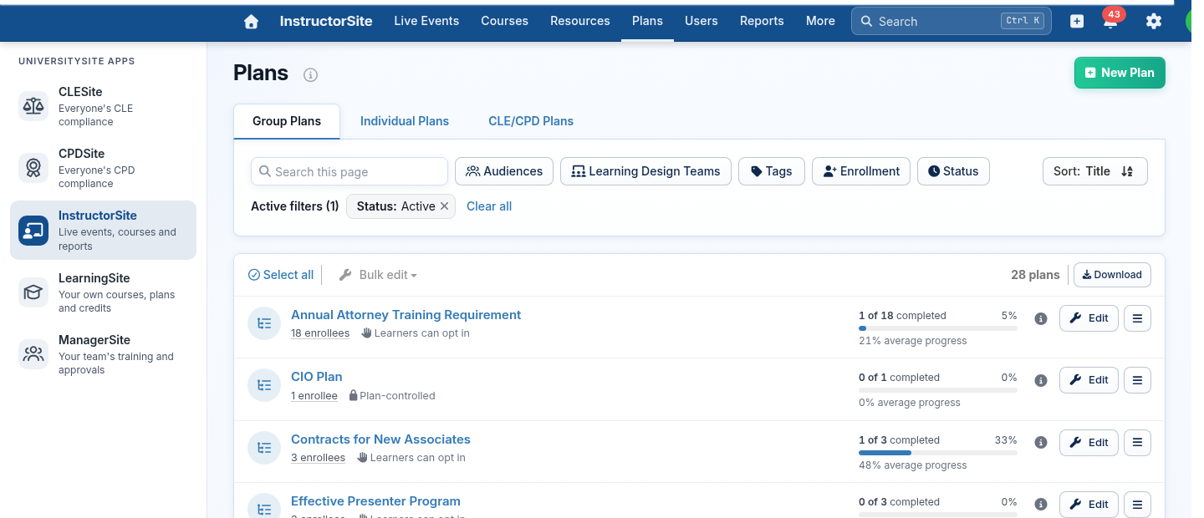Remove the Status: Active filter chip
The height and width of the screenshot is (518, 1204).
445,206
